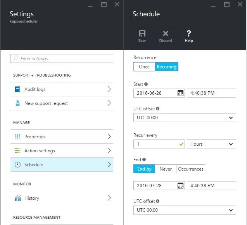247x225 pixels.
Task: Open Properties settings item
Action: coord(62,137)
